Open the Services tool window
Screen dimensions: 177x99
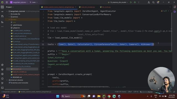2,74
